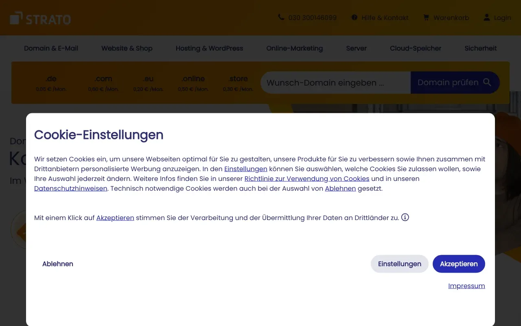
Task: Click the shopping cart icon
Action: pyautogui.click(x=426, y=18)
